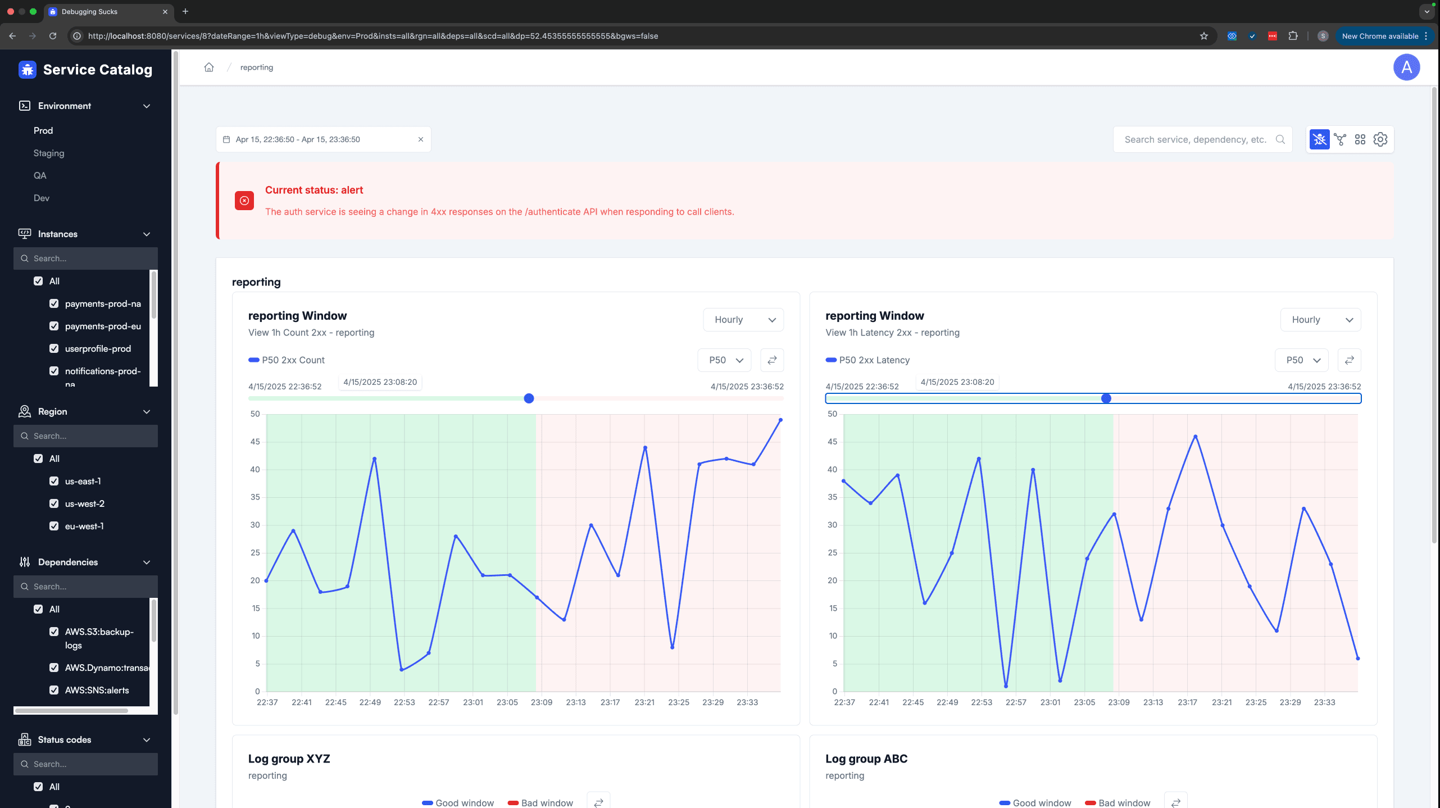Toggle us-west-2 region checkbox

[x=54, y=503]
